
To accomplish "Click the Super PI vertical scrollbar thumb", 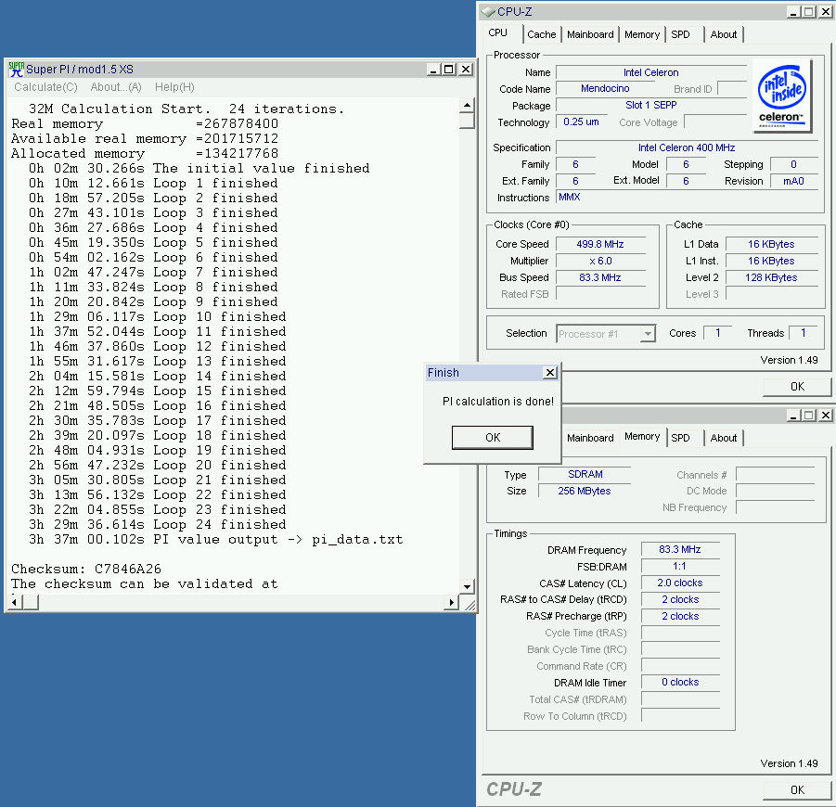I will (467, 121).
